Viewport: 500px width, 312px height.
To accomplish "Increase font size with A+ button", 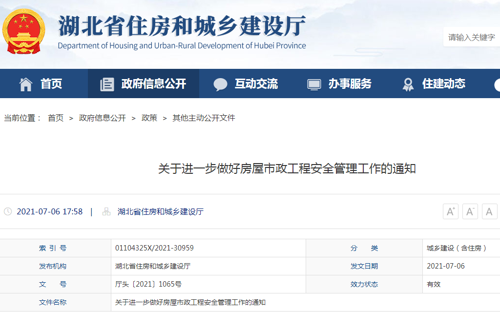I will click(451, 211).
